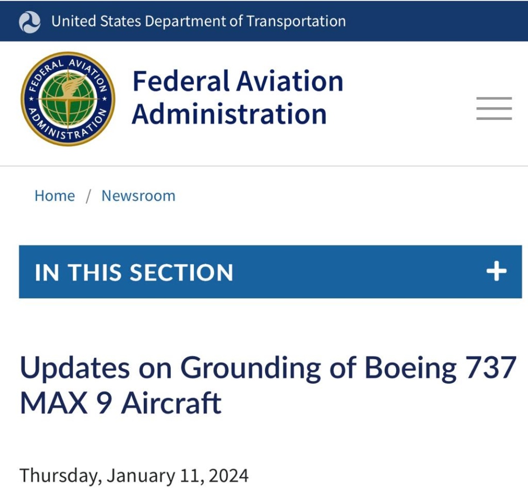Go to the Home breadcrumb link

[x=55, y=195]
